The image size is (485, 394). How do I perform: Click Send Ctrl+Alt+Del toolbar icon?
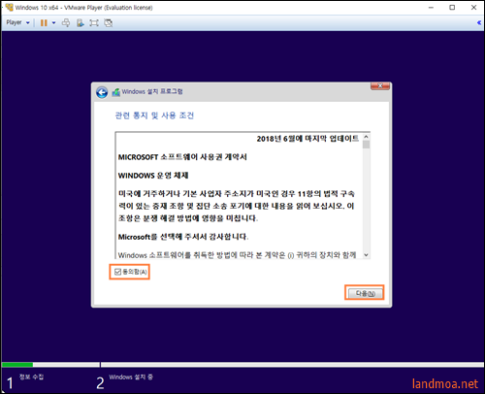click(66, 22)
